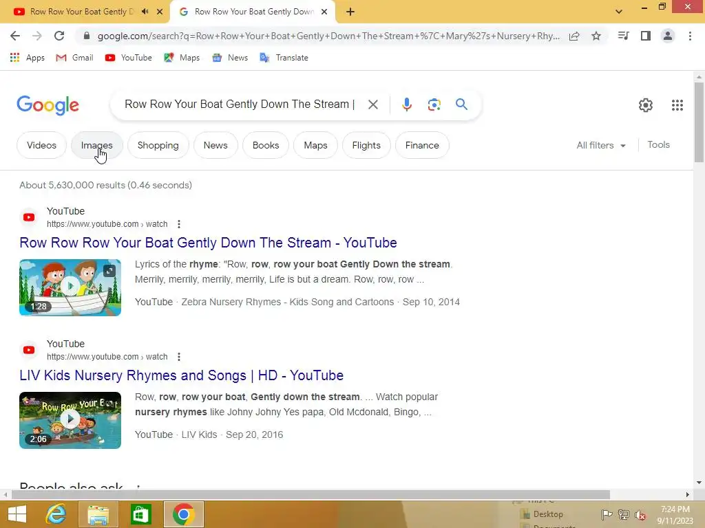Submit search with magnifying glass icon
The height and width of the screenshot is (528, 705).
[461, 104]
